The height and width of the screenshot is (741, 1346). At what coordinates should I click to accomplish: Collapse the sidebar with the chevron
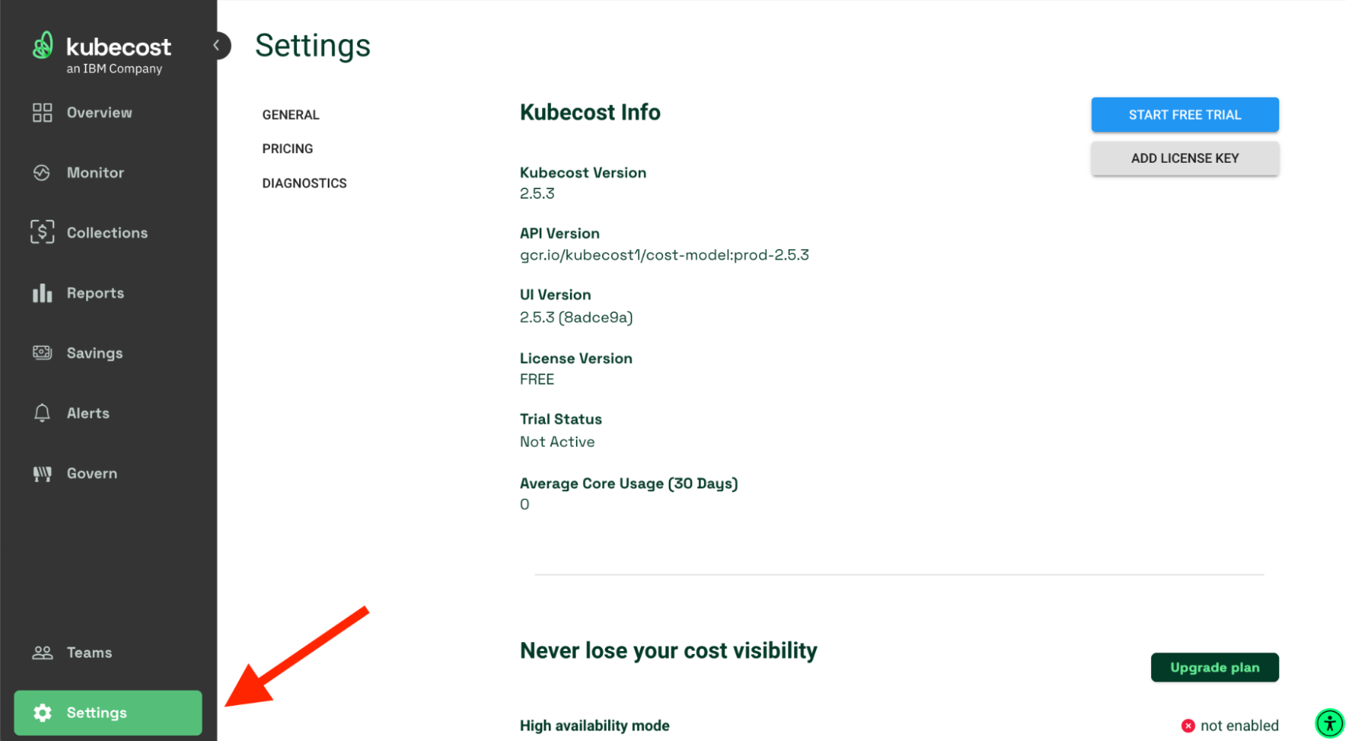click(x=217, y=46)
